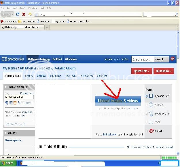Image resolution: width=180 pixels, height=167 pixels.
Task: Click the Slideshow button
Action: pyautogui.click(x=164, y=71)
